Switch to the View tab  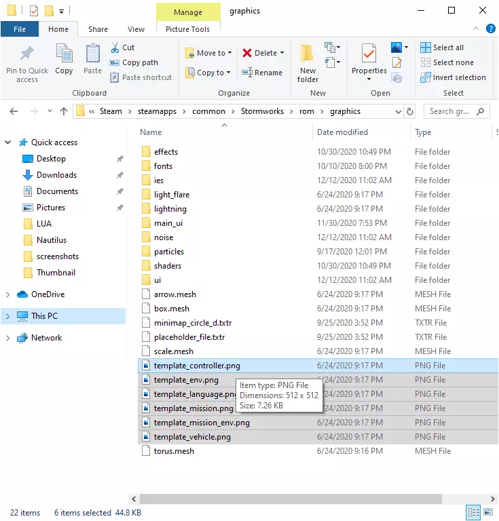136,29
